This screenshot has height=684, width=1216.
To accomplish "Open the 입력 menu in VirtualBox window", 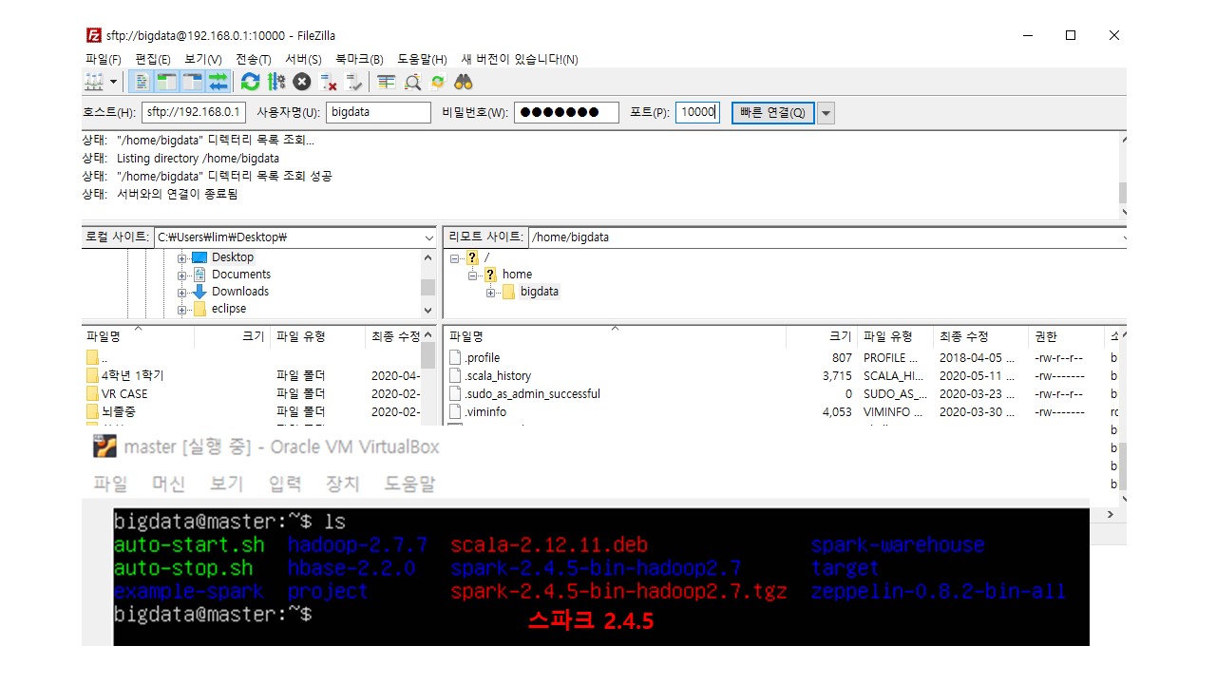I will tap(284, 484).
